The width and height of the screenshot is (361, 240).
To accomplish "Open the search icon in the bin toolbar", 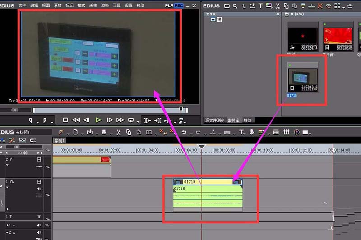I will click(235, 6).
